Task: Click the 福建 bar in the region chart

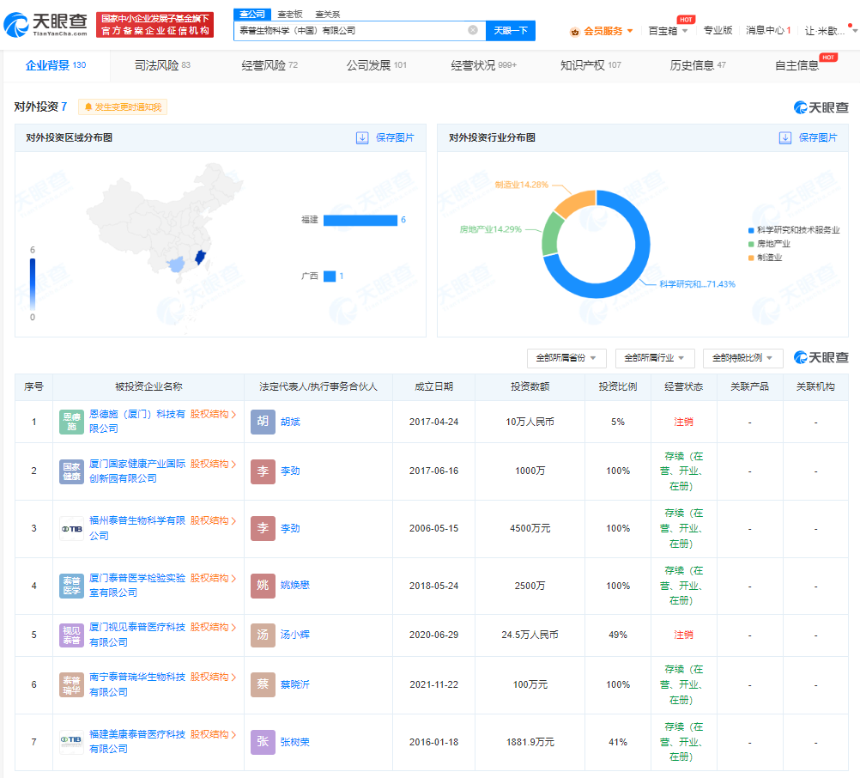Action: [x=360, y=220]
